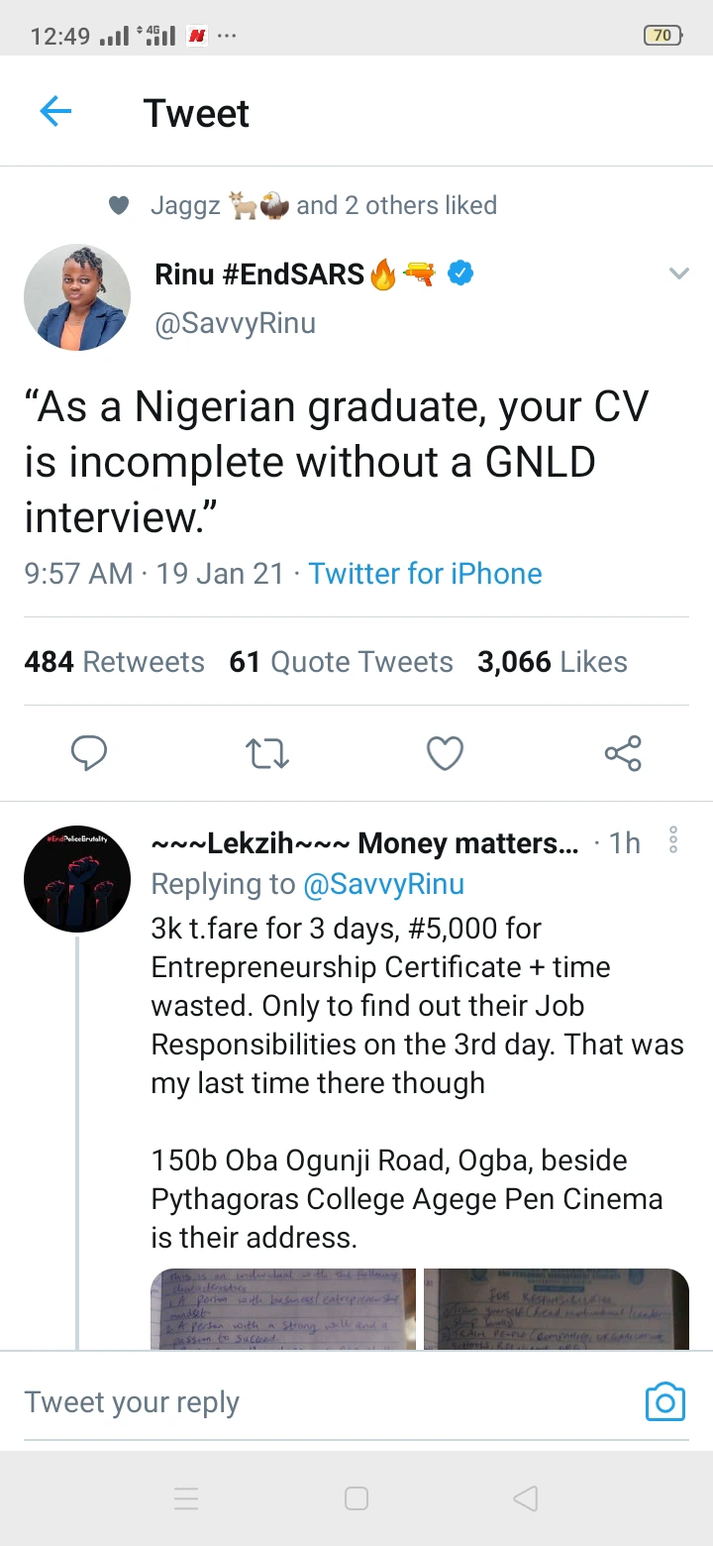Viewport: 713px width, 1546px height.
Task: Tap the reply speech bubble icon
Action: tap(89, 754)
